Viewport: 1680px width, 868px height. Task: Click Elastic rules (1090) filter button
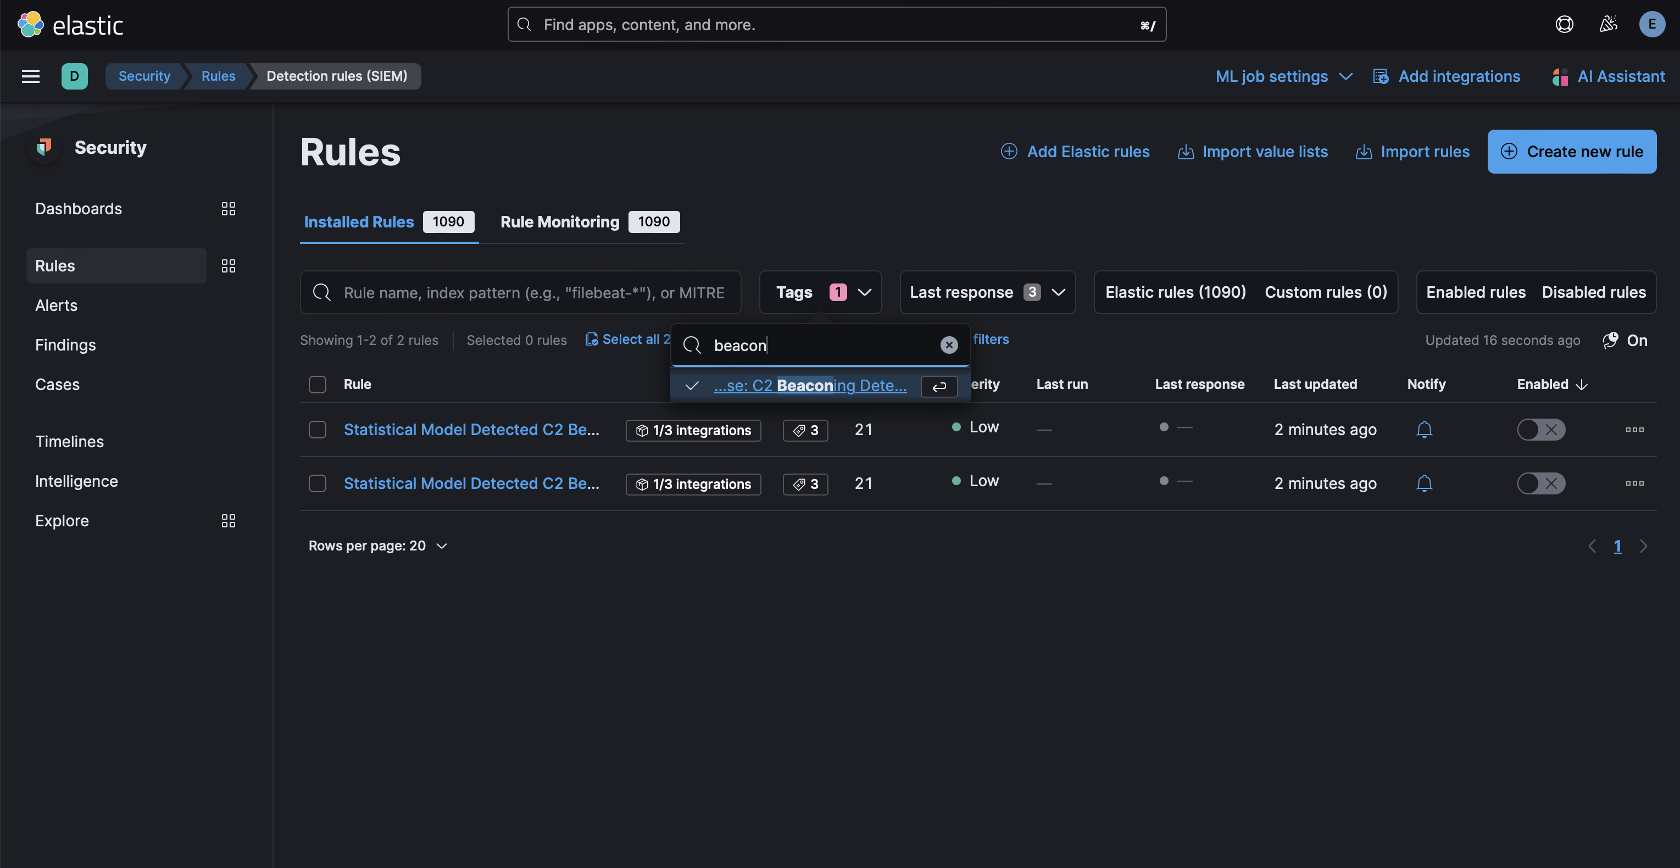[x=1176, y=291]
